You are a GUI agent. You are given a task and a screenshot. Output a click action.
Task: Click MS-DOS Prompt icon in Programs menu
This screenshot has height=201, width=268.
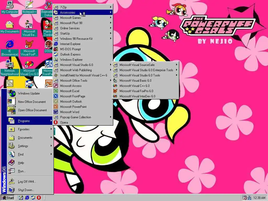tap(56, 49)
